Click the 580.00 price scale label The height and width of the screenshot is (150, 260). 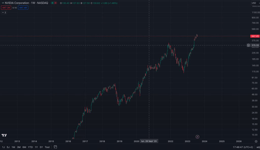click(x=255, y=29)
